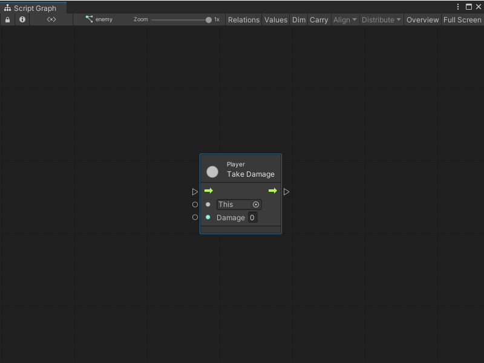This screenshot has height=363, width=484.
Task: Click the object picker icon in the This field
Action: point(255,204)
